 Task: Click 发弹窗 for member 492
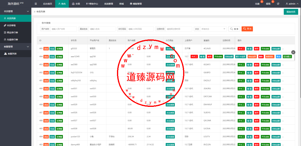click(59, 73)
